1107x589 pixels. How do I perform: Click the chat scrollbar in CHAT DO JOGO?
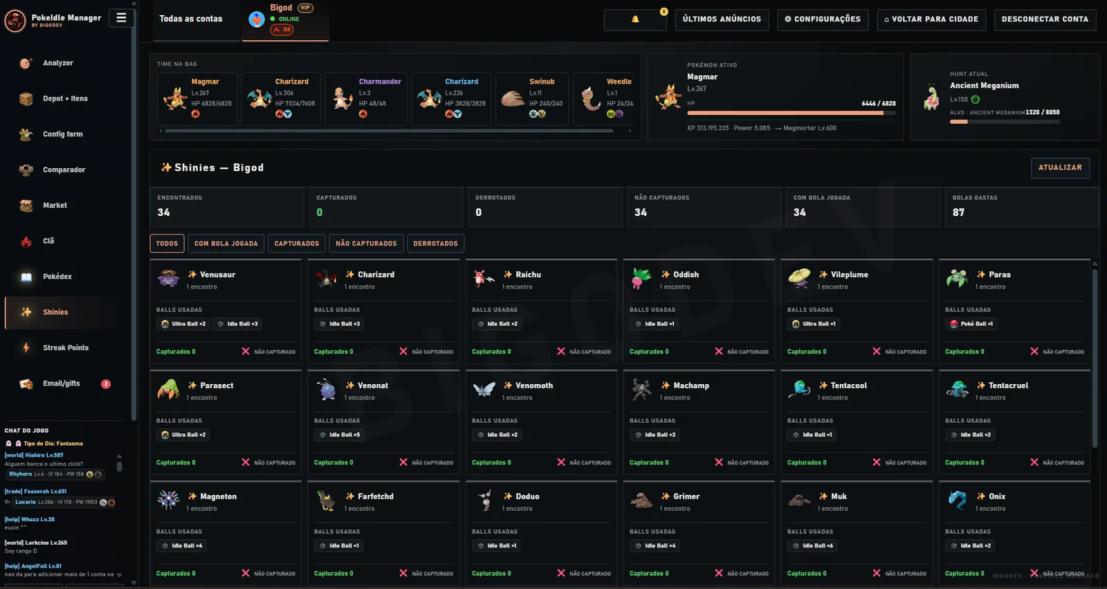pyautogui.click(x=119, y=465)
